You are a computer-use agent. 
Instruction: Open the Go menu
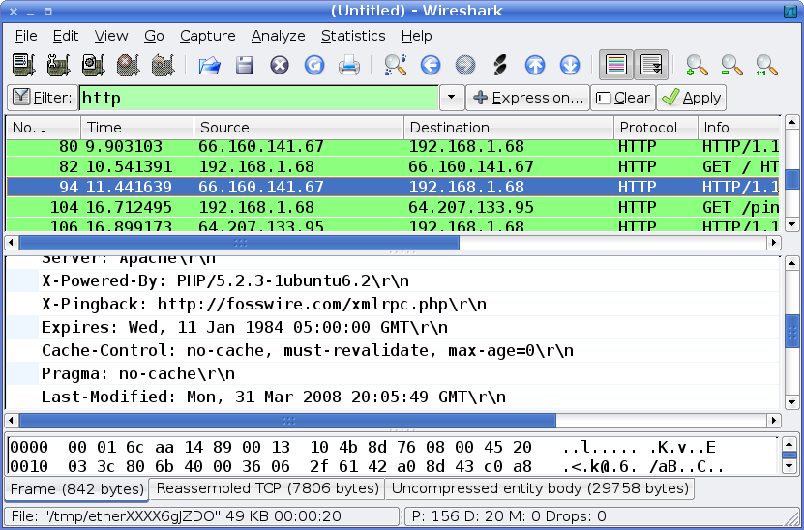click(154, 36)
